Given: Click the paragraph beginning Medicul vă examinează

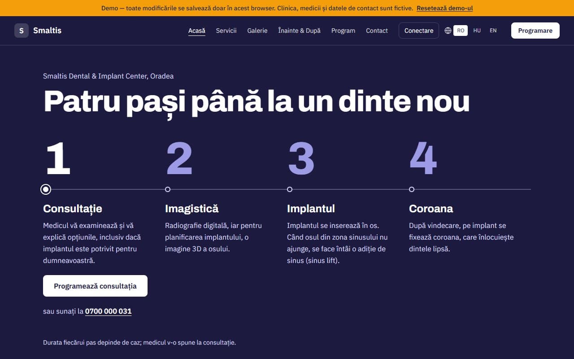Looking at the screenshot, I should [92, 243].
